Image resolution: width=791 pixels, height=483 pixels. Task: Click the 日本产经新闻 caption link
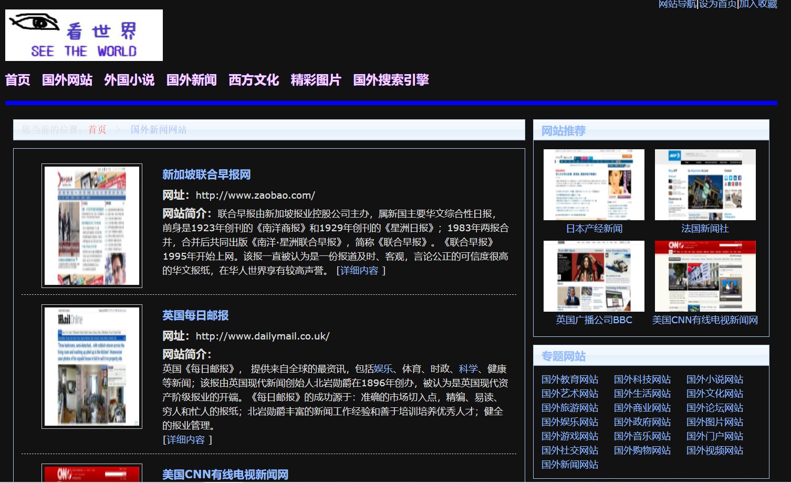click(594, 229)
